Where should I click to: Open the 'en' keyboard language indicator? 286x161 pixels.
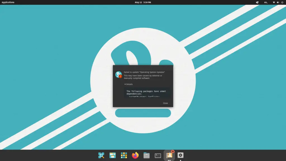[266, 2]
